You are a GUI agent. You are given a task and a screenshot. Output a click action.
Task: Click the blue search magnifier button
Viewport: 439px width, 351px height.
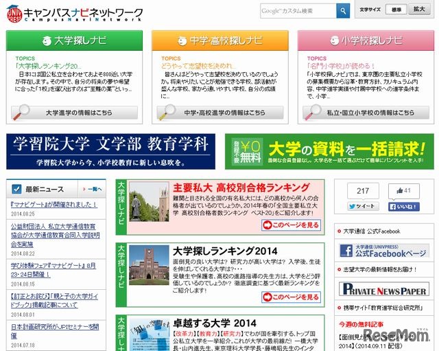coord(343,11)
